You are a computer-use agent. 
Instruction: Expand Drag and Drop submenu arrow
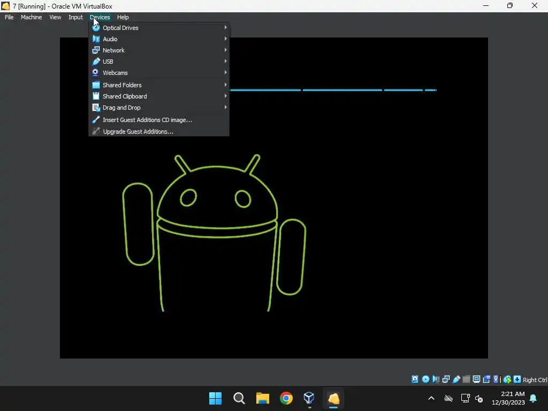pos(226,107)
